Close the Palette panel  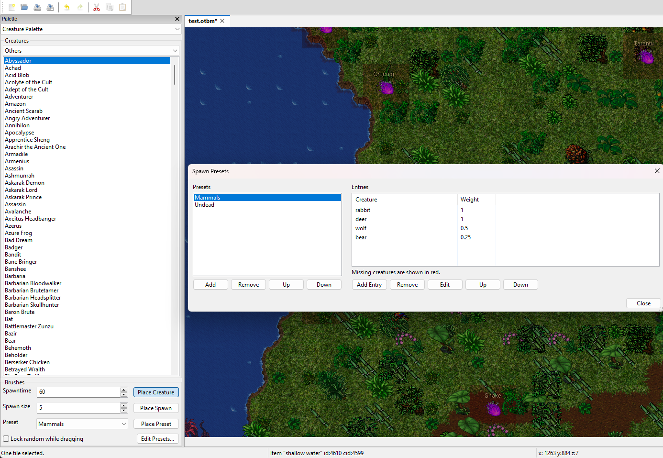tap(177, 19)
